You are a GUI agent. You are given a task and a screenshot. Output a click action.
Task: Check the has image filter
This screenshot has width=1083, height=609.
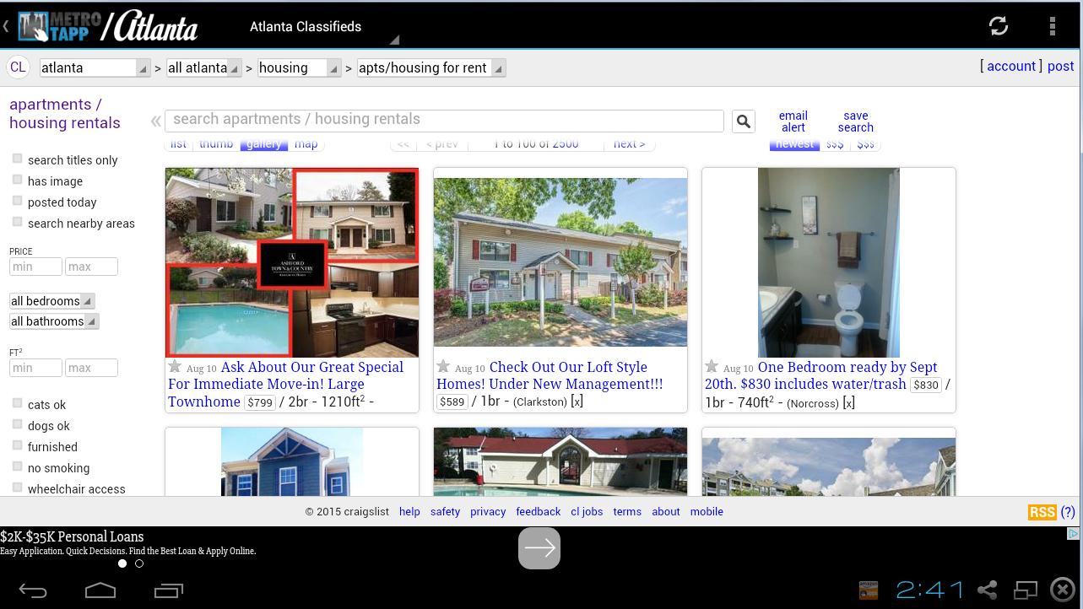[x=17, y=180]
